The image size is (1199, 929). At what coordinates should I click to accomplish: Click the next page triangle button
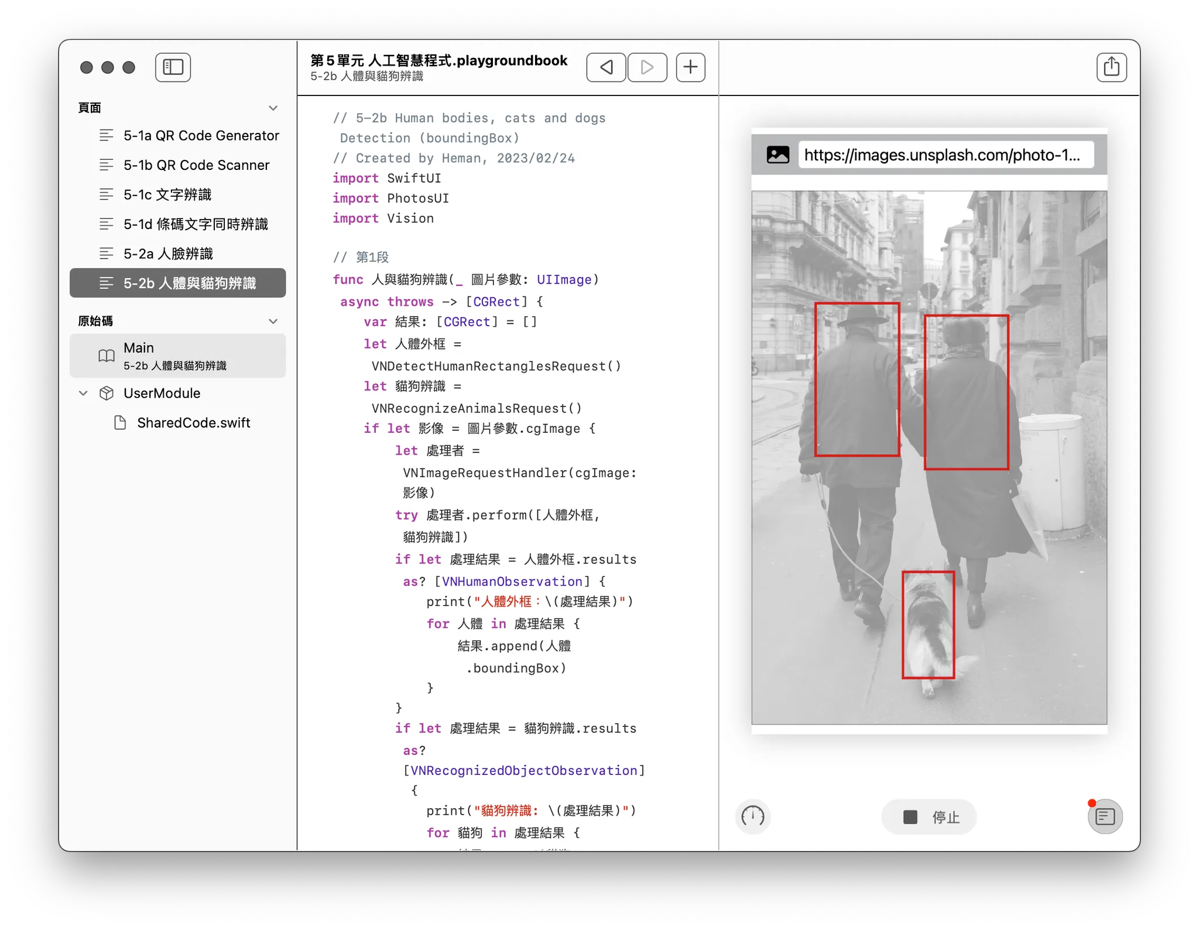(x=647, y=67)
